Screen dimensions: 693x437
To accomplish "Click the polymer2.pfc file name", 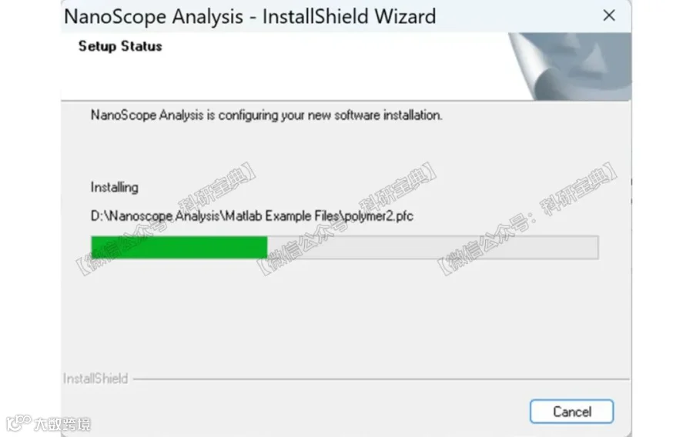I will (x=378, y=216).
